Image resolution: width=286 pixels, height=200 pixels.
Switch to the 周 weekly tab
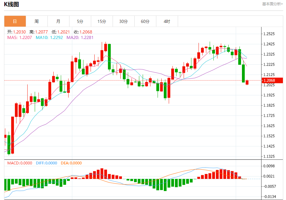37,21
